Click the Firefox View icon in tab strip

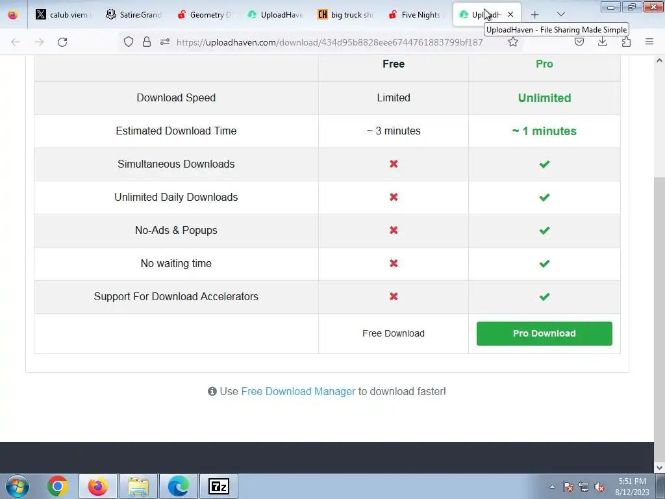(x=13, y=14)
